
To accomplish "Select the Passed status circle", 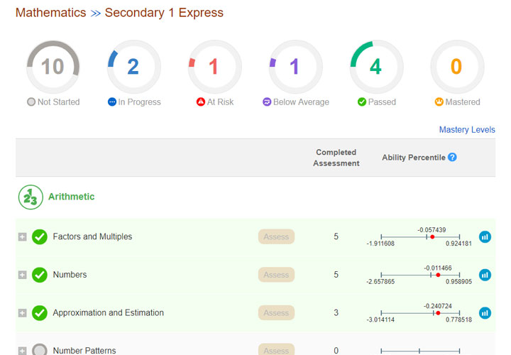I will point(376,67).
